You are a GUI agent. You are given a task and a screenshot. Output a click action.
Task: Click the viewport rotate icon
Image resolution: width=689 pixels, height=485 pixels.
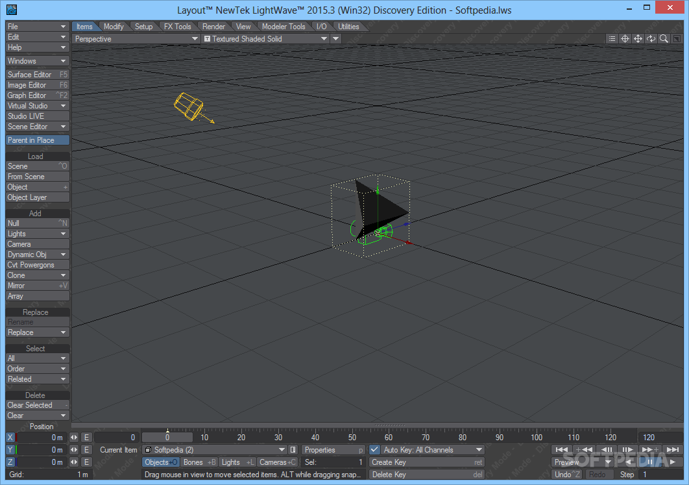pos(651,39)
